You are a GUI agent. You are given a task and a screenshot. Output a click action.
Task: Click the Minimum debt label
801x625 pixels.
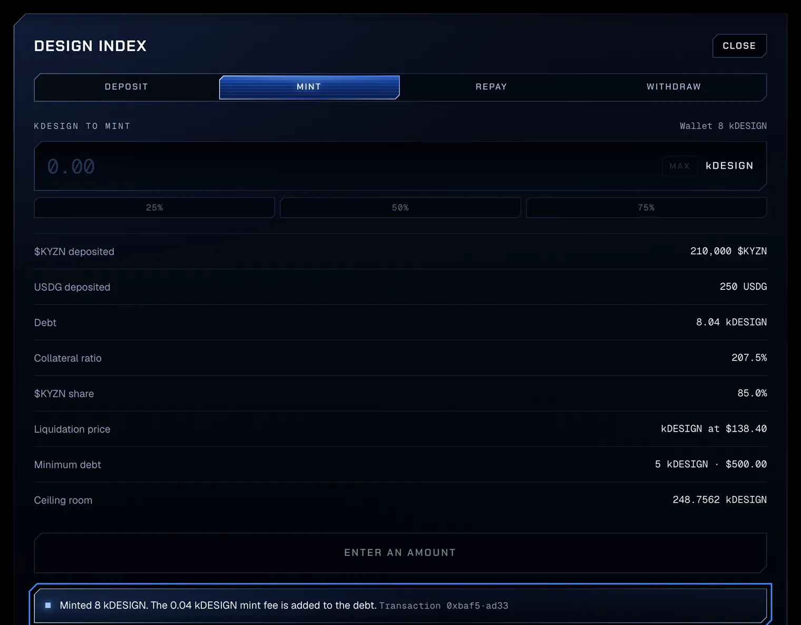tap(67, 465)
